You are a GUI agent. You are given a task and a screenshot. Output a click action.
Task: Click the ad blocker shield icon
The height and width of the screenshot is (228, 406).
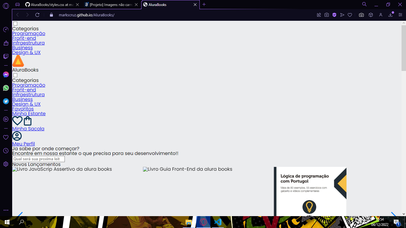[x=334, y=15]
